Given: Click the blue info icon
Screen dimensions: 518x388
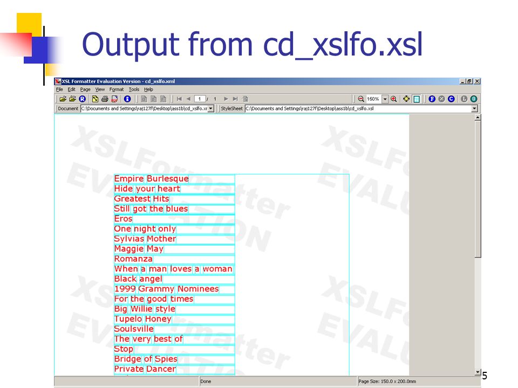Looking at the screenshot, I should (127, 99).
